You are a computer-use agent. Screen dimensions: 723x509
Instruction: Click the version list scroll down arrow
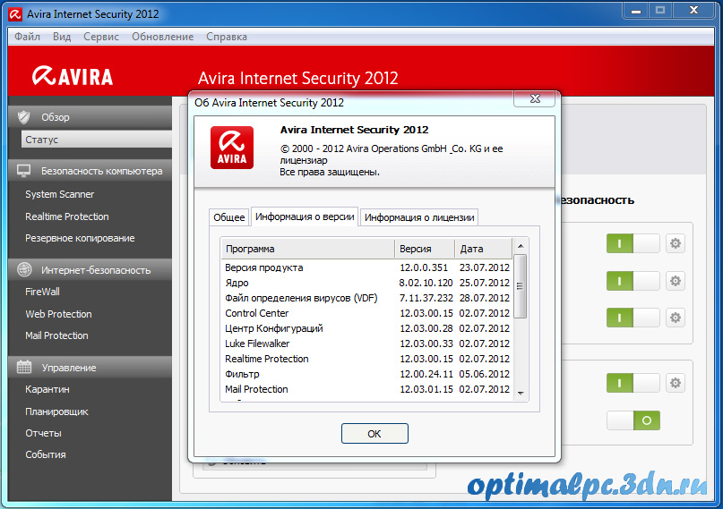point(521,393)
